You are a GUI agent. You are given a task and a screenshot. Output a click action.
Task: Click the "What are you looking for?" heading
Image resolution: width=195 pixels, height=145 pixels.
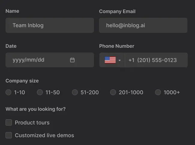tap(35, 109)
